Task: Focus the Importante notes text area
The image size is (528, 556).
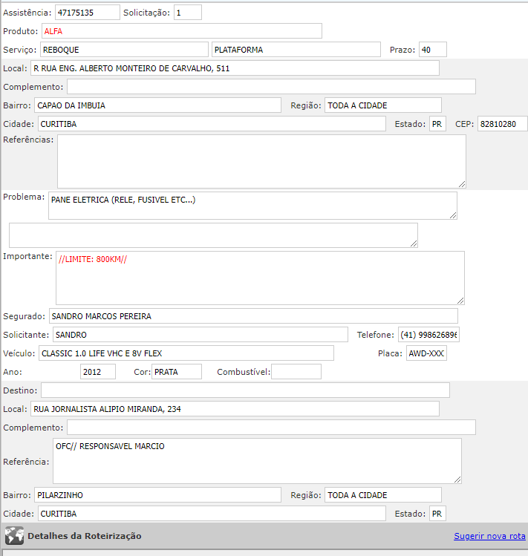Action: pyautogui.click(x=260, y=278)
